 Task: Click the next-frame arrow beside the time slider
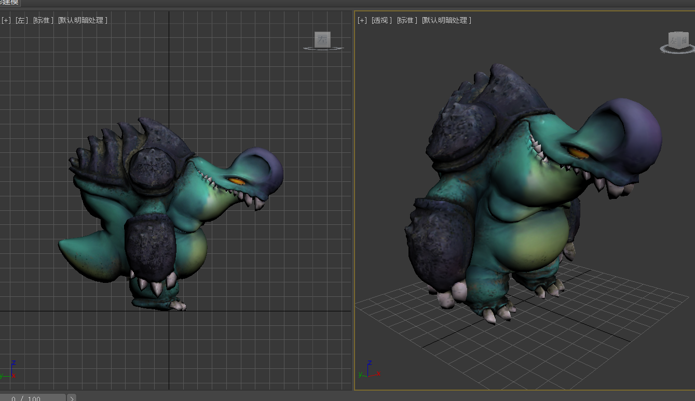pos(72,398)
